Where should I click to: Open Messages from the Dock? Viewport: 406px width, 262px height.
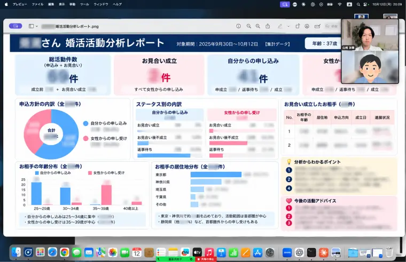(x=76, y=252)
